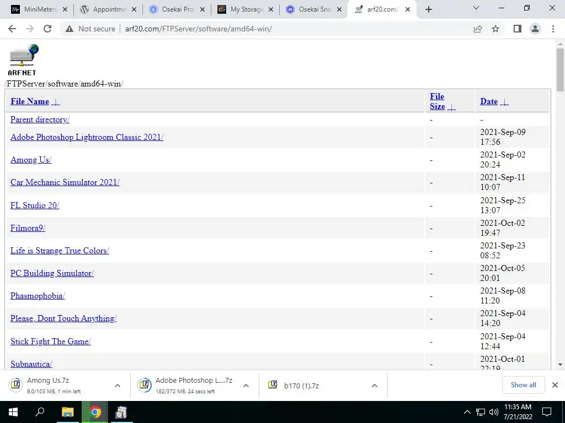565x423 pixels.
Task: Open Life is Strange True Colors folder
Action: tap(60, 251)
